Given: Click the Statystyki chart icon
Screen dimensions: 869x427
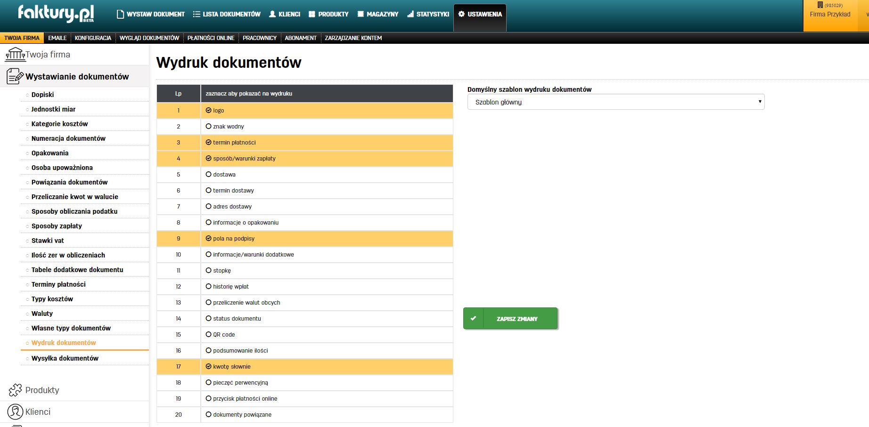Looking at the screenshot, I should 410,14.
